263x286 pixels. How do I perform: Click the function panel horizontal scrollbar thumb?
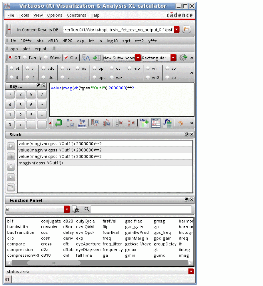54,263
